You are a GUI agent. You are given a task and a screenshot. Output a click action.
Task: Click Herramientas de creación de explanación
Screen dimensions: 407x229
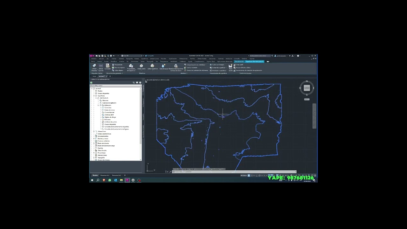[248, 70]
